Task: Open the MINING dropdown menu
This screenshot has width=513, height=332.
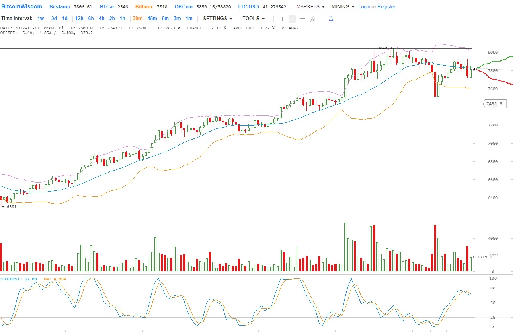Action: click(343, 7)
